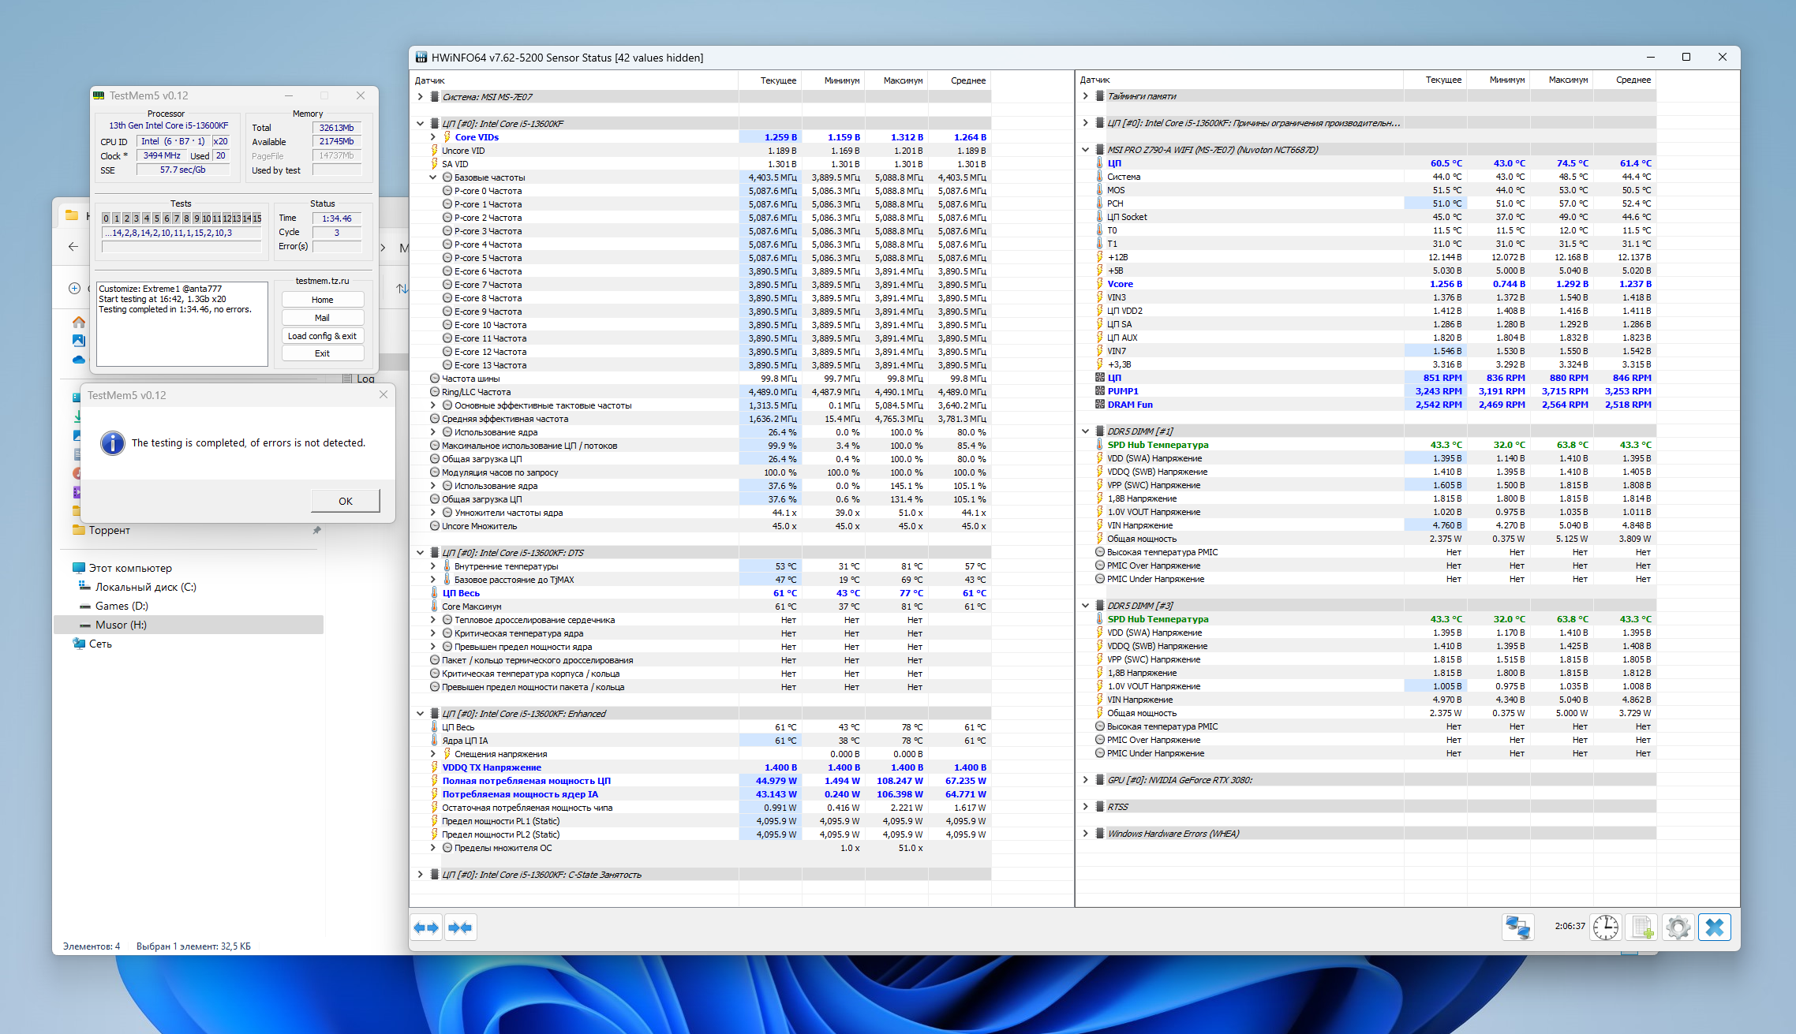Click the blue X close-sensors icon
This screenshot has height=1034, width=1796.
point(1715,927)
